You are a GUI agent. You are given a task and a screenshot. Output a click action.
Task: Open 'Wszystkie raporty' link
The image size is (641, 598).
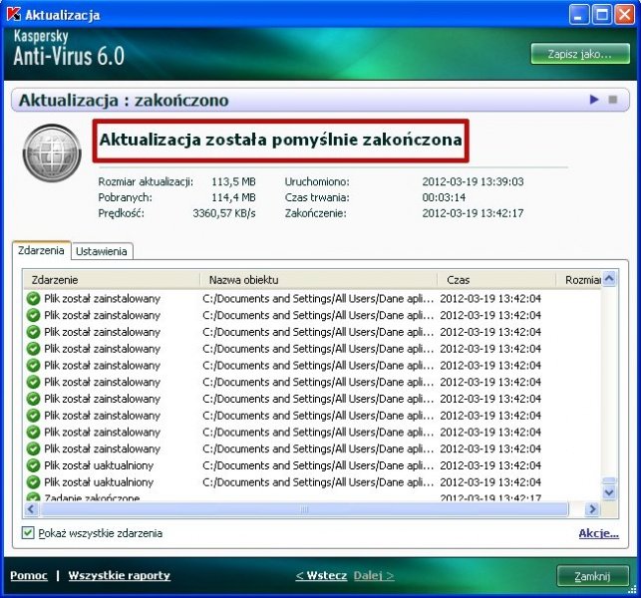[x=119, y=575]
